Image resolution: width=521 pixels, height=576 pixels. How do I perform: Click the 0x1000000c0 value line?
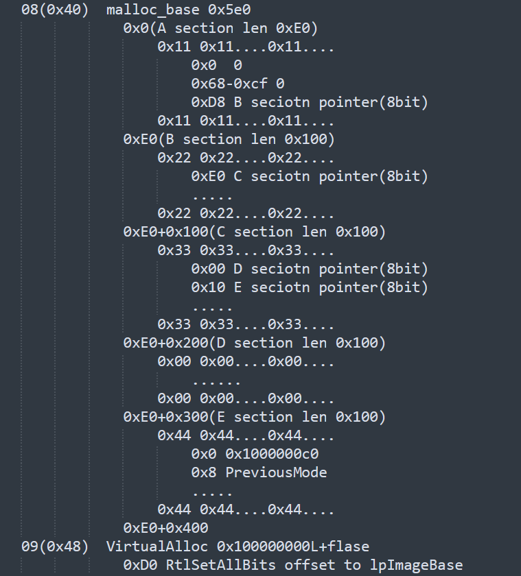click(x=255, y=454)
